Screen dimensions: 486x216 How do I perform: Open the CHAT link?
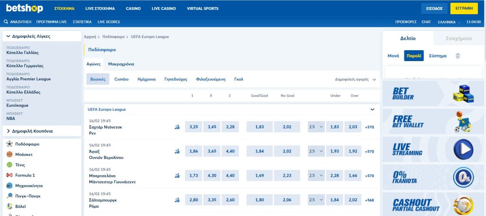(x=426, y=22)
